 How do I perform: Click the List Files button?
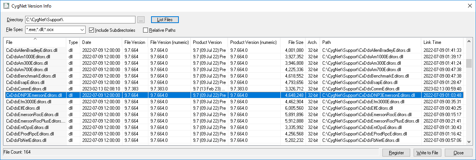pyautogui.click(x=165, y=20)
